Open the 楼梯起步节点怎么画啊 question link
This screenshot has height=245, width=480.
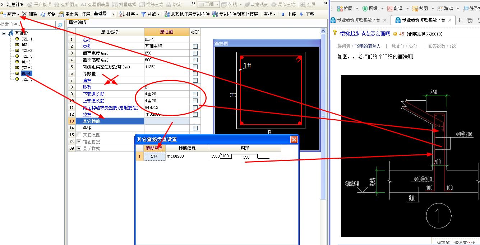[x=365, y=34]
